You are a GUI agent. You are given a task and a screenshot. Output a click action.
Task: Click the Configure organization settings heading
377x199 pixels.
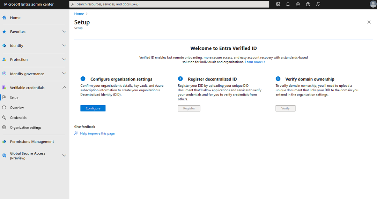pos(121,79)
